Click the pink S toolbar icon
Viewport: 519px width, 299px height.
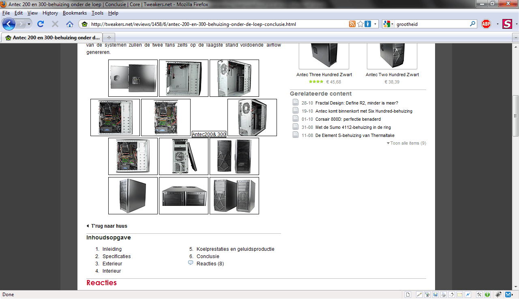[507, 24]
